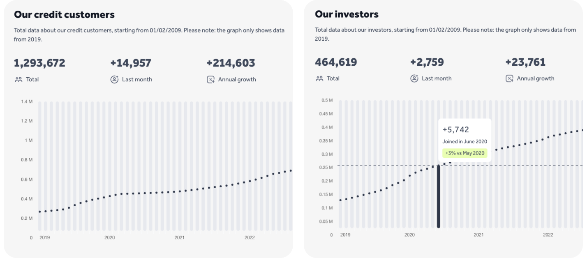
Task: Click the +3% vs May 2020 badge
Action: tap(465, 153)
